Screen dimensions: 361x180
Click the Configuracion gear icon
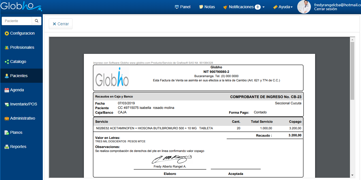7,33
